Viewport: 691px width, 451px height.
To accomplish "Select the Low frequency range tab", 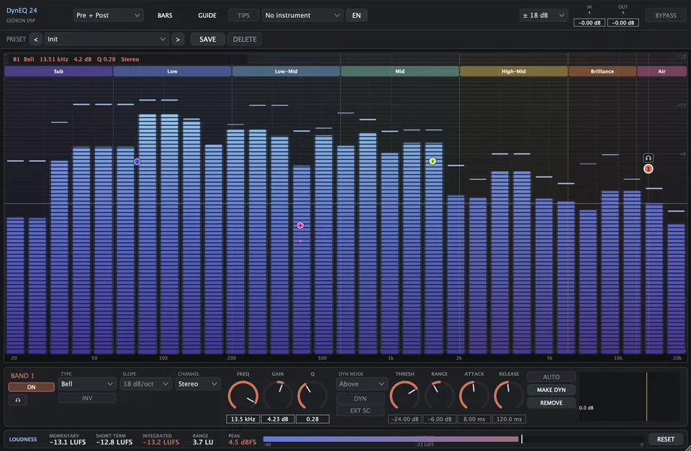I will click(172, 71).
